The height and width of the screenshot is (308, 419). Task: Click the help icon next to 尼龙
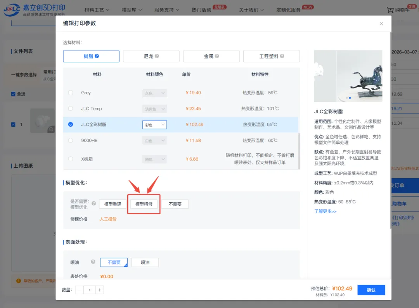(x=157, y=56)
